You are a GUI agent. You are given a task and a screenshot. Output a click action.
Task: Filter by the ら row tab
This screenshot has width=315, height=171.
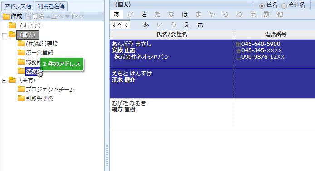(x=226, y=14)
